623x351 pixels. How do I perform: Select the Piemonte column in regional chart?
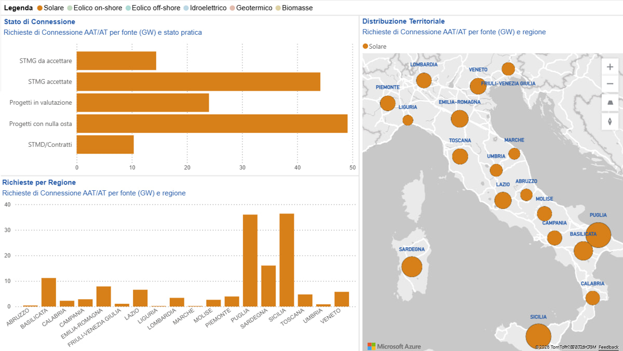pos(232,302)
